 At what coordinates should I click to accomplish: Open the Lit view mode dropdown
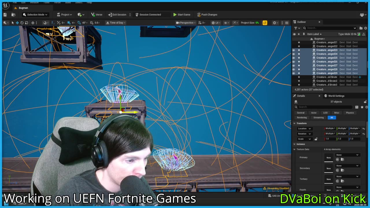[x=216, y=23]
